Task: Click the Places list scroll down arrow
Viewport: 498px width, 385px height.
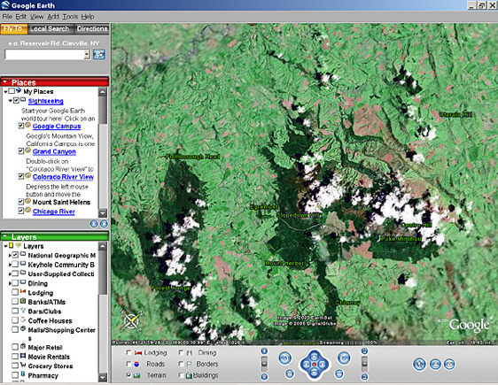Action: coord(103,213)
